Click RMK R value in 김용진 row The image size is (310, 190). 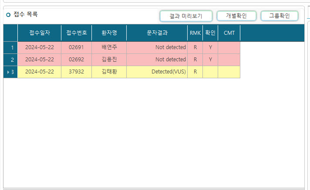click(195, 60)
